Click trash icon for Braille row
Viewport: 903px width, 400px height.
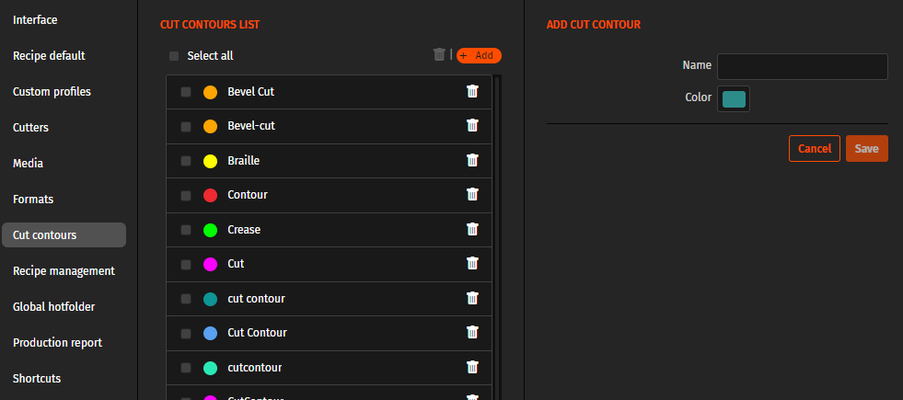tap(472, 161)
